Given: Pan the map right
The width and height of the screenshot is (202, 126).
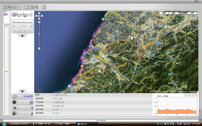Looking at the screenshot, I should (x=42, y=16).
